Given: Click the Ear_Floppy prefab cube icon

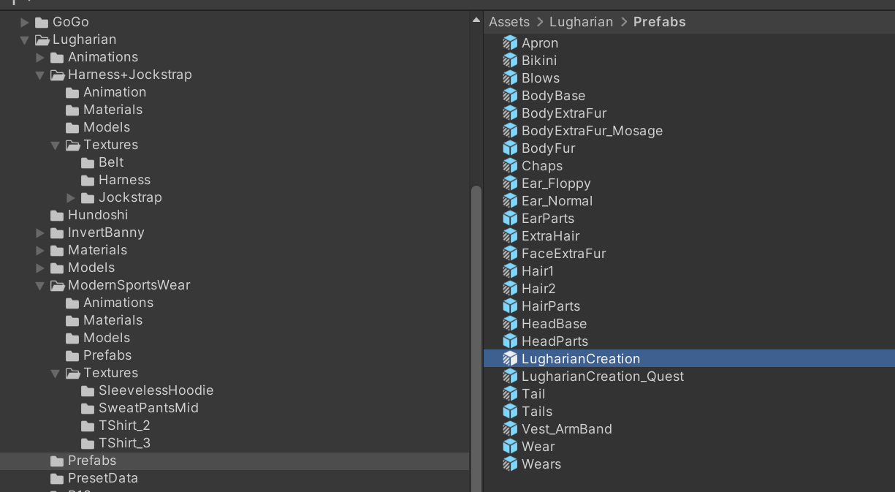Looking at the screenshot, I should coord(510,183).
